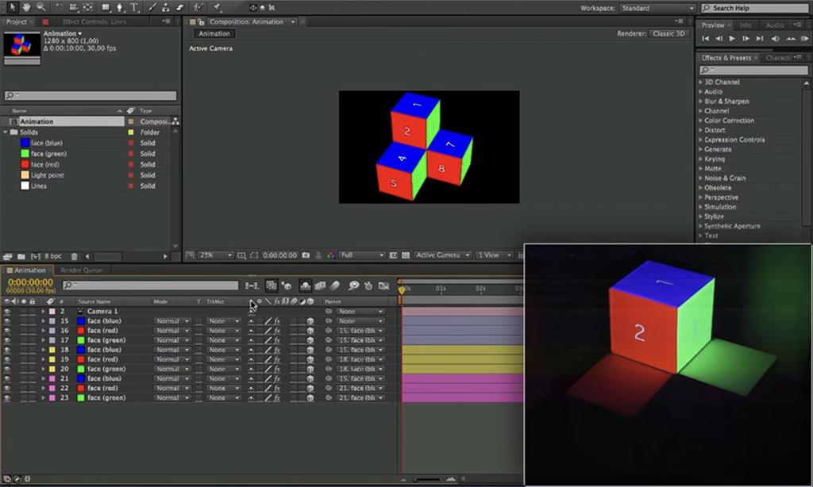Toggle visibility of layer 15 face (blue)
Screen dimensions: 813x487
point(7,321)
